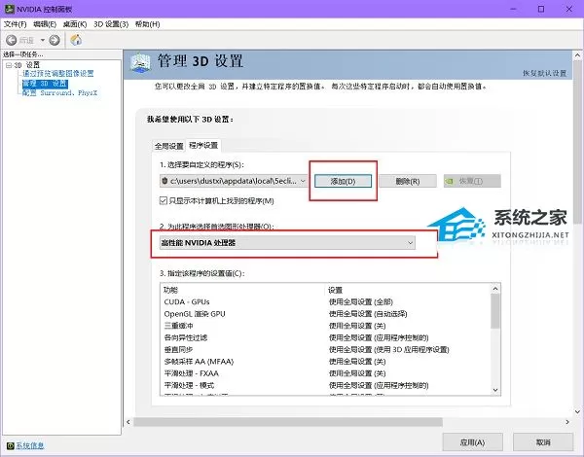This screenshot has height=457, width=584.
Task: Open back-history dropdown arrow beside Back button
Action: pyautogui.click(x=43, y=40)
